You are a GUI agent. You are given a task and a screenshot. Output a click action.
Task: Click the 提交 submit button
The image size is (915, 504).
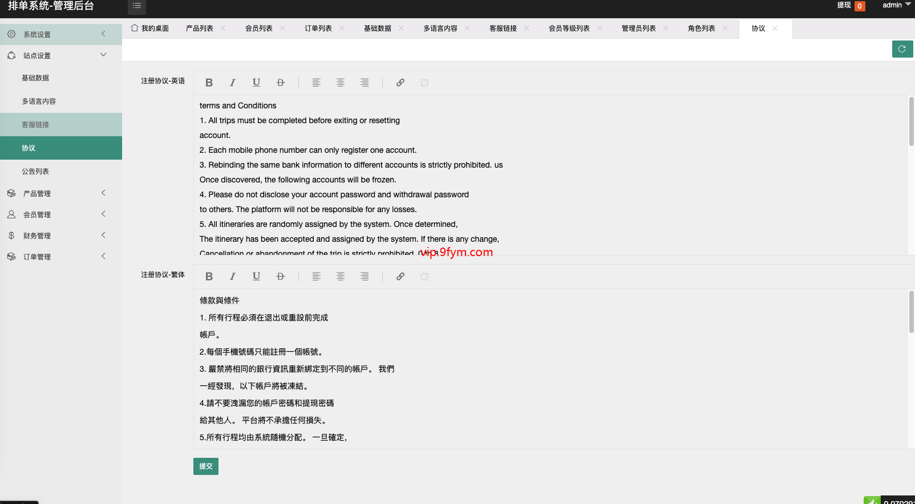pyautogui.click(x=205, y=466)
